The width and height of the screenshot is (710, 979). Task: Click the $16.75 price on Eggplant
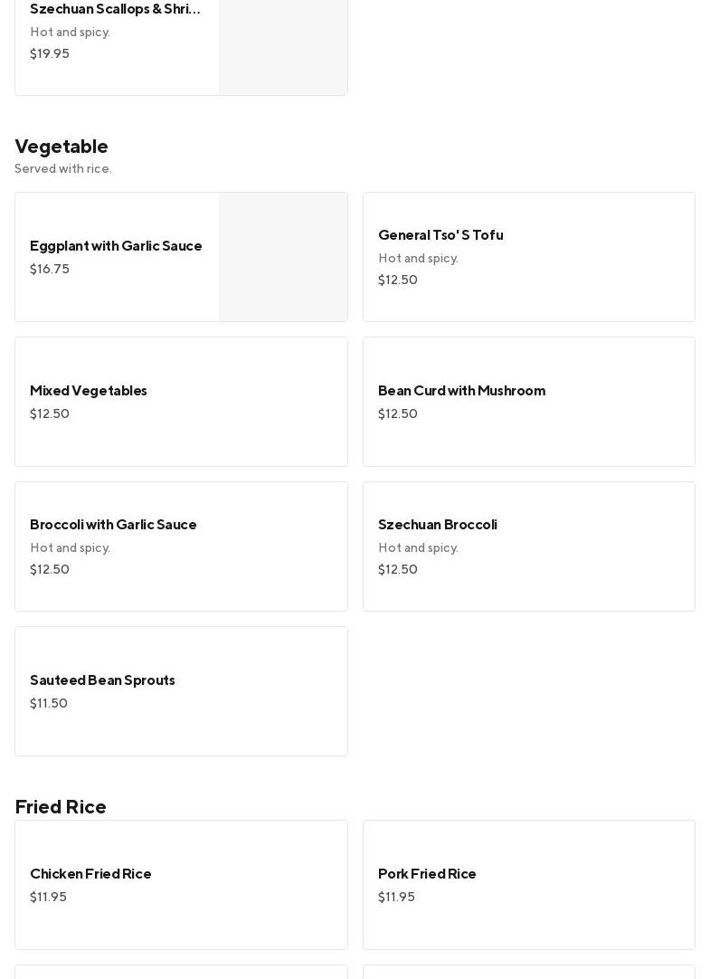click(50, 270)
